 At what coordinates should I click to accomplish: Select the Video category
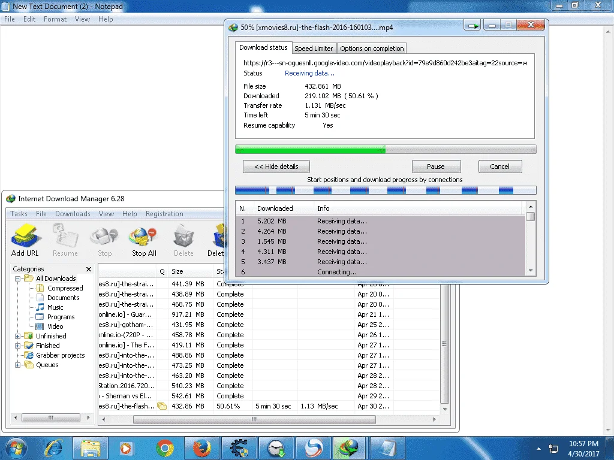pyautogui.click(x=55, y=326)
